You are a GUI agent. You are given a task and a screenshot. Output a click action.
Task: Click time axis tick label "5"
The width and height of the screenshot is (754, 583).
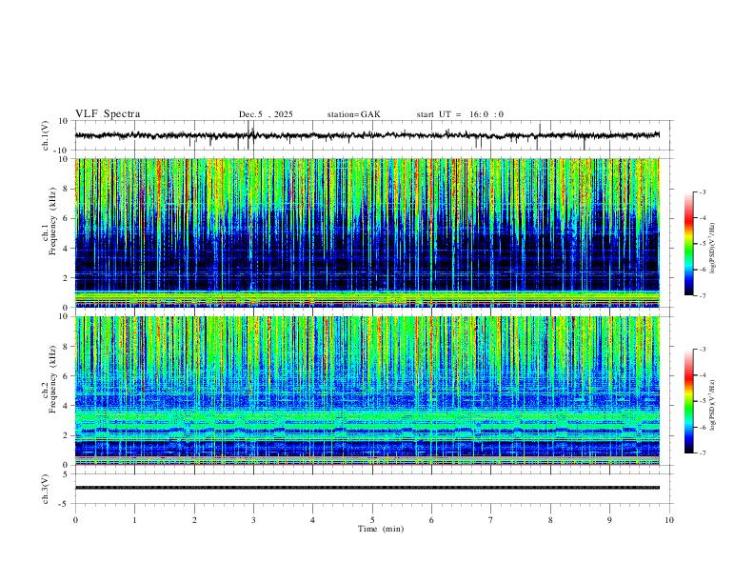click(372, 520)
